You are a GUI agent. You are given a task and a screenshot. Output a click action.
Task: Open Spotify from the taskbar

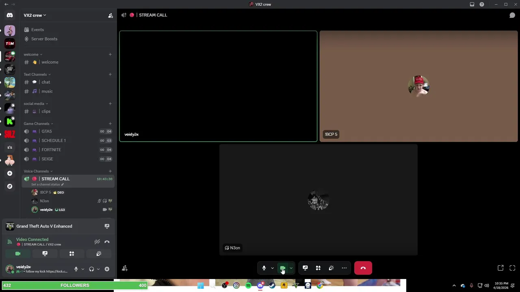click(x=248, y=286)
